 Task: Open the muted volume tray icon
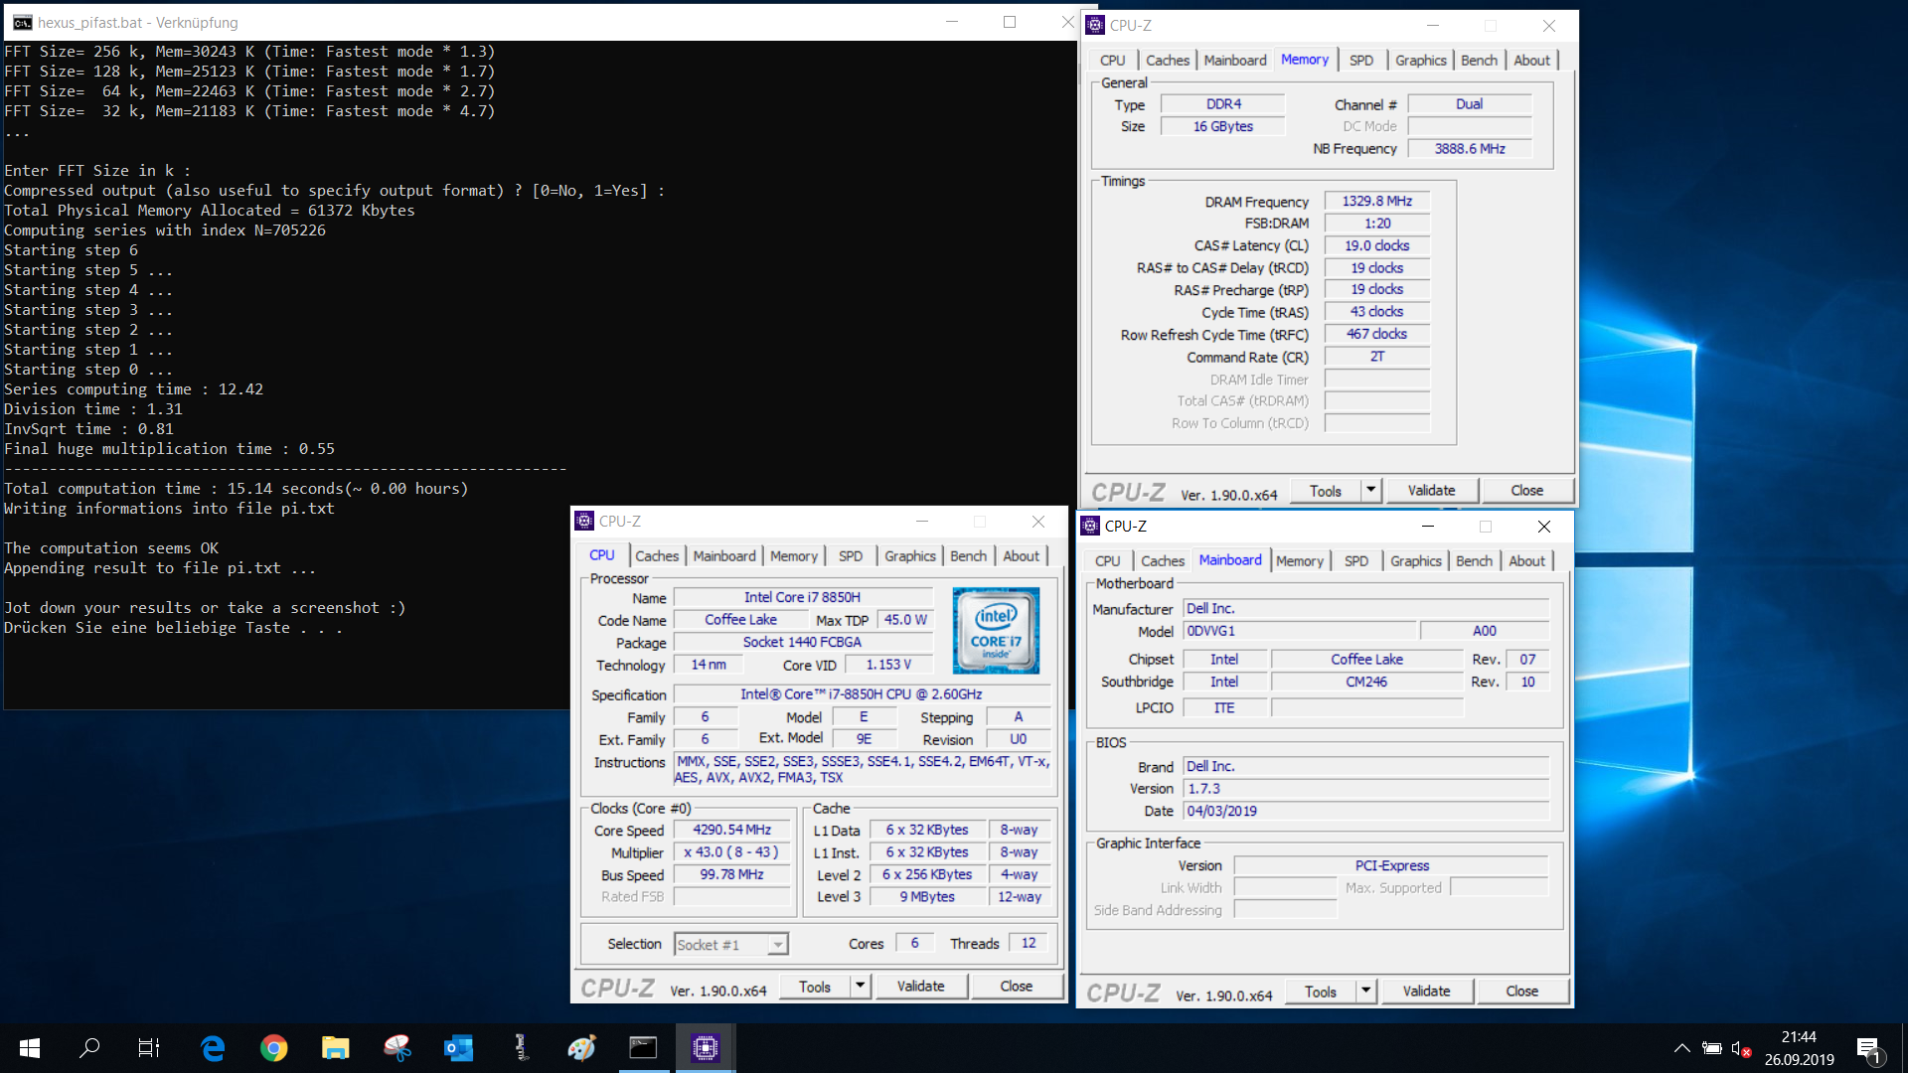[x=1740, y=1048]
